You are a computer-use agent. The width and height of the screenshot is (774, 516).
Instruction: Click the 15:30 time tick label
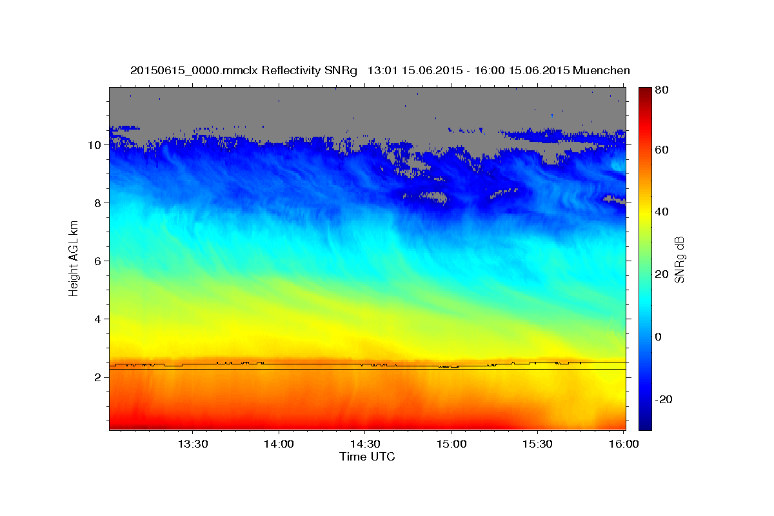[x=537, y=444]
